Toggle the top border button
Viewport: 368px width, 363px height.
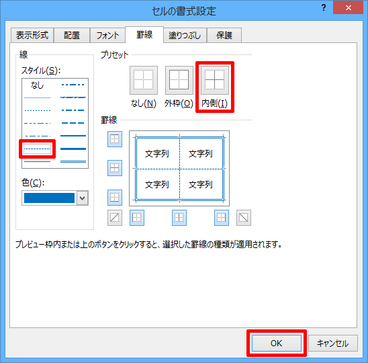click(115, 139)
